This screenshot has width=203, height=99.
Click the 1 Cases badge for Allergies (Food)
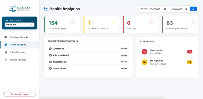(124, 55)
